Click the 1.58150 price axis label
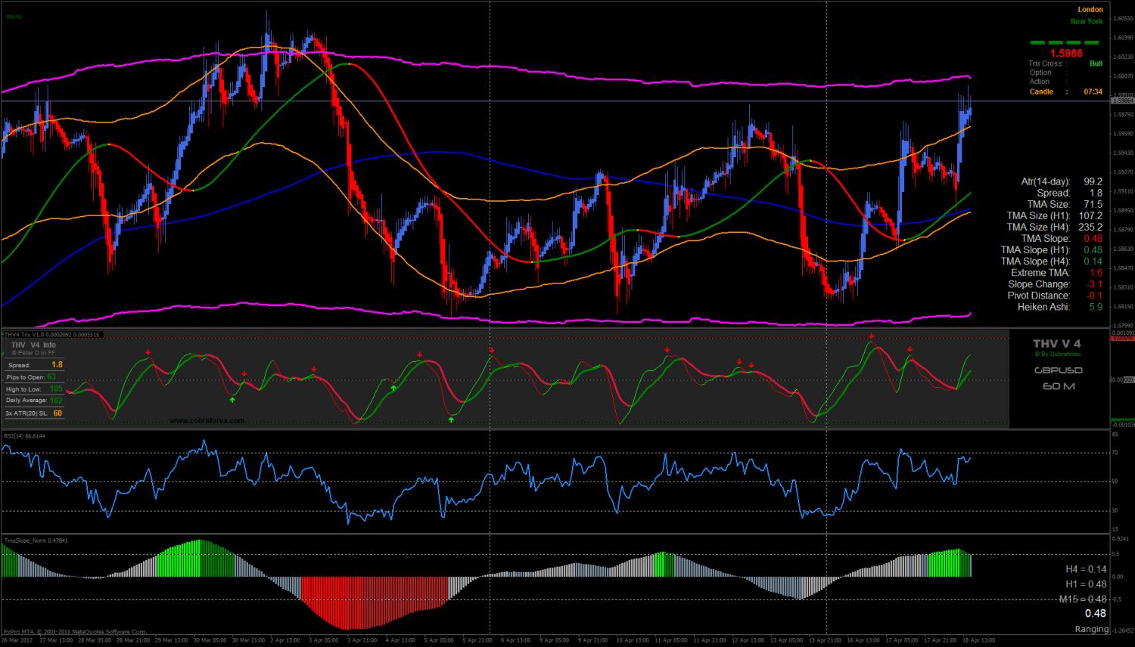1135x647 pixels. (x=1122, y=306)
